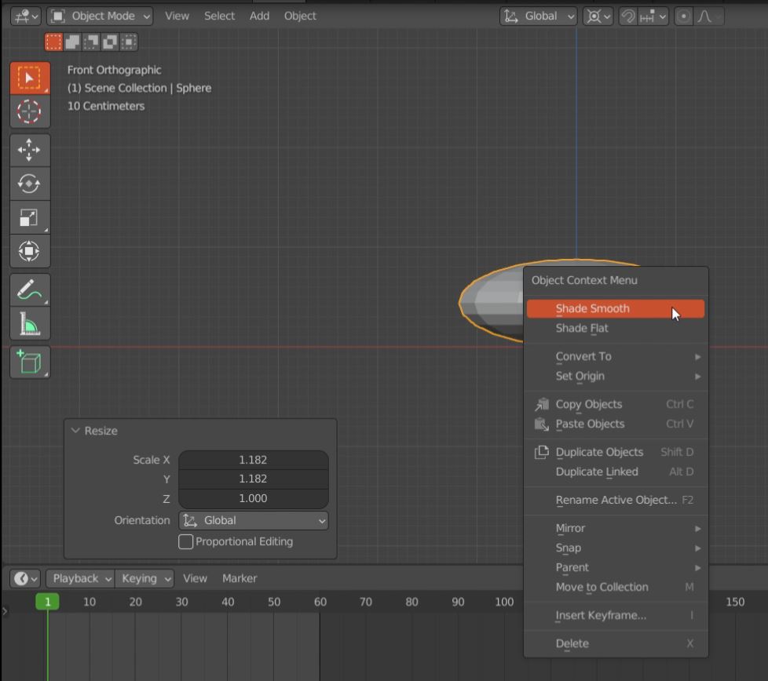
Task: Open the transform orientation Global dropdown
Action: tap(538, 16)
